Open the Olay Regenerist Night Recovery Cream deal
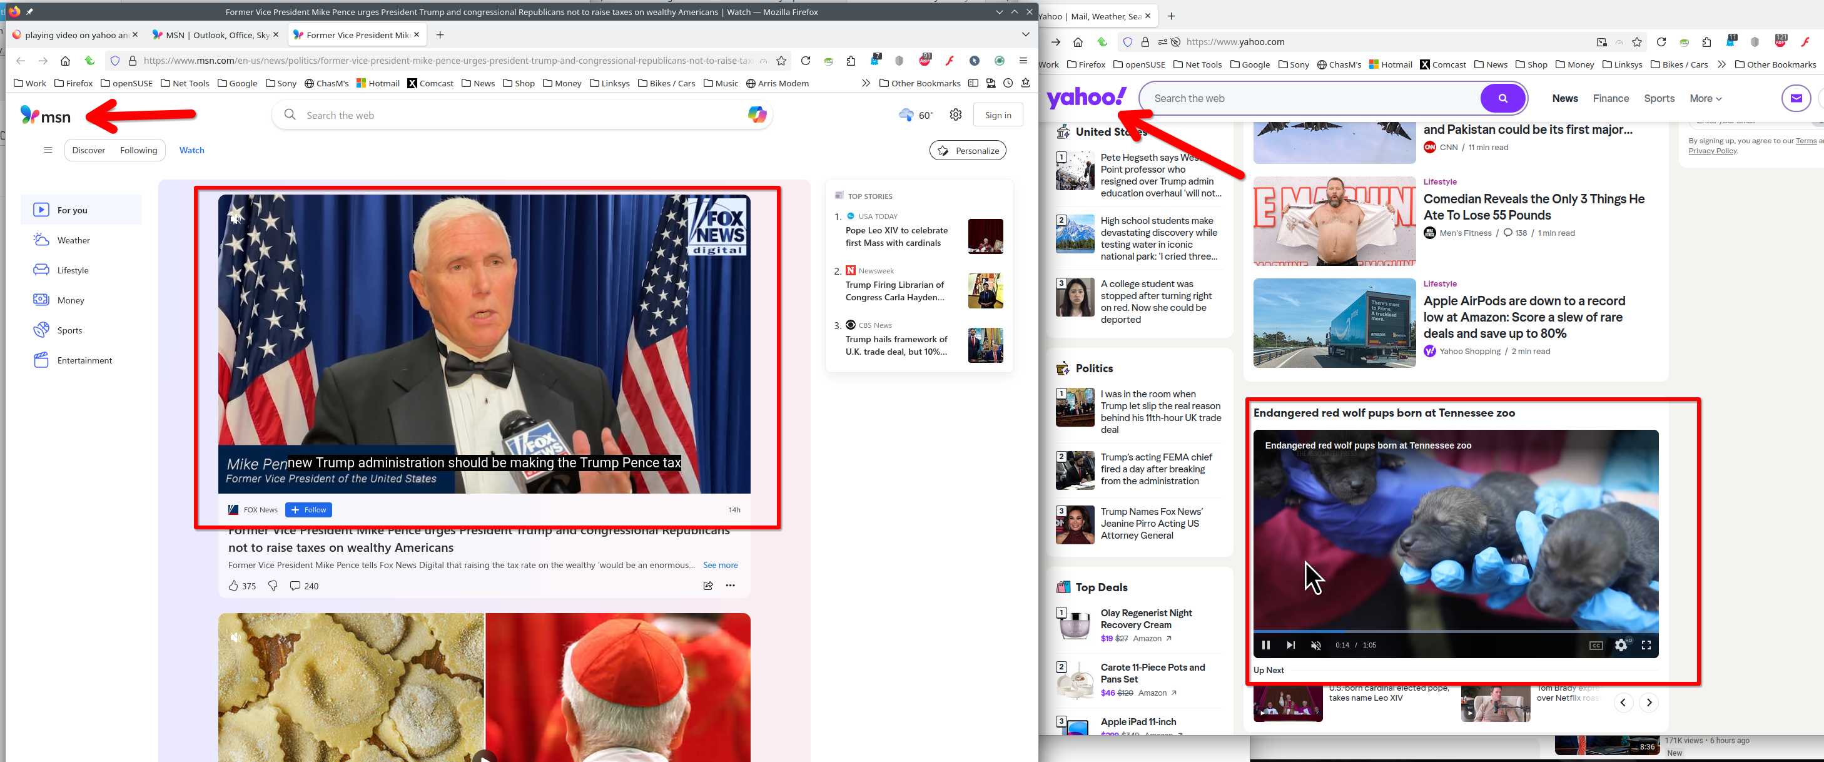Screen dimensions: 1824x762 (x=1147, y=619)
